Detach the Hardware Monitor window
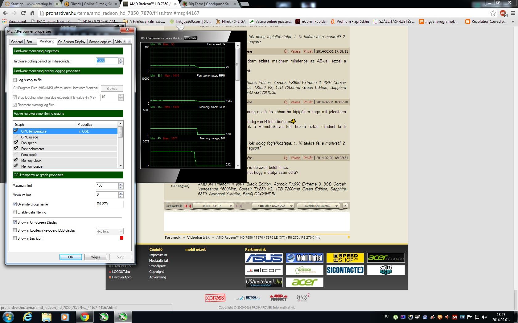 pyautogui.click(x=191, y=38)
